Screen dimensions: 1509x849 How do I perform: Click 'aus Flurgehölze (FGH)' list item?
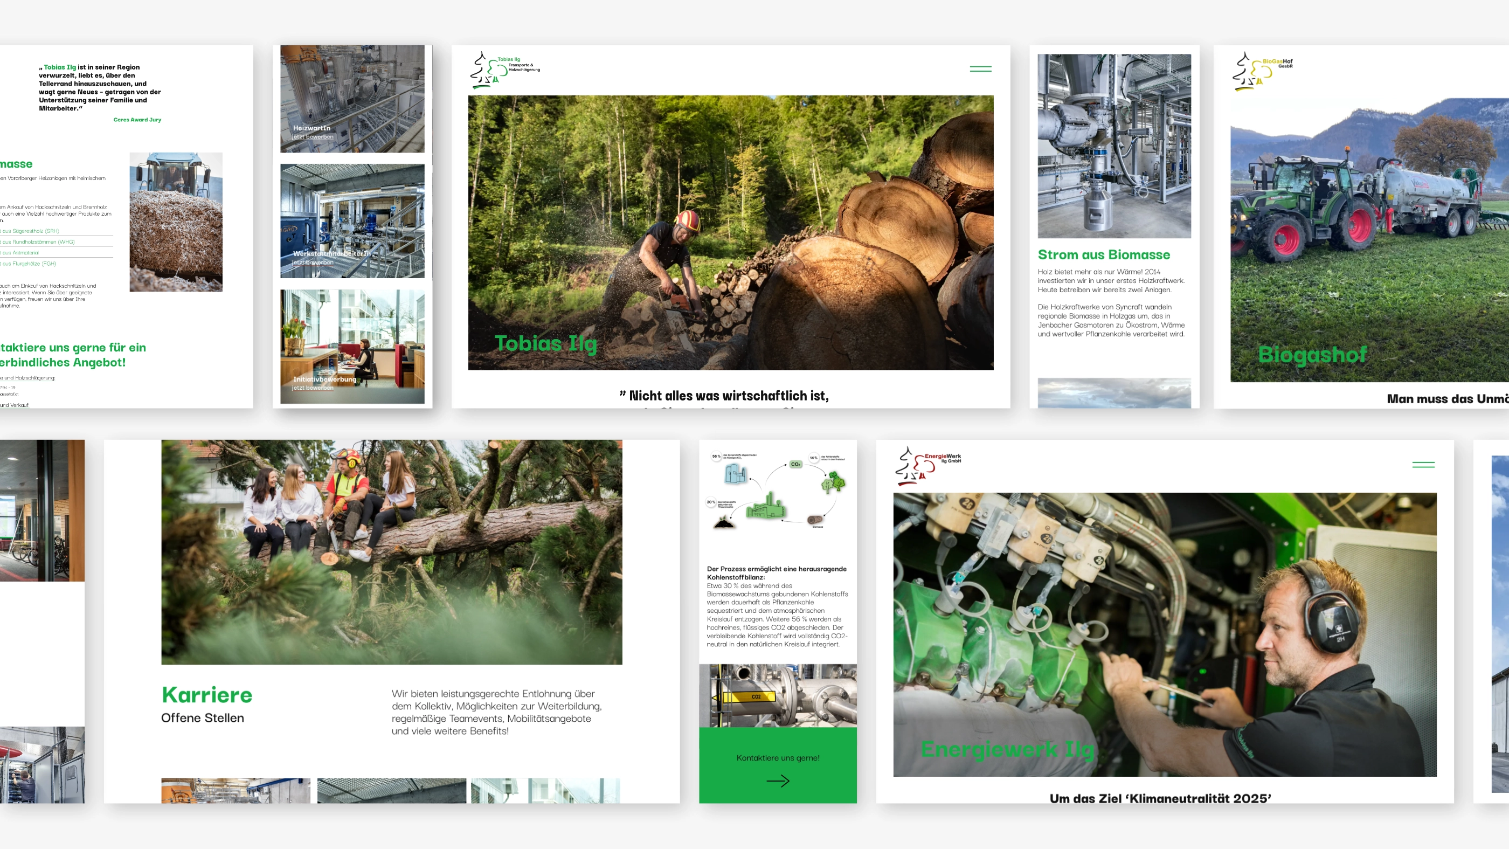28,264
